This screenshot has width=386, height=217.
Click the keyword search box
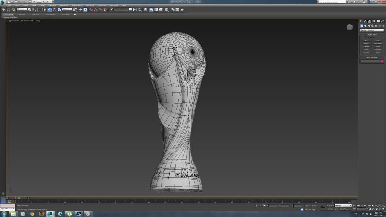tap(332, 2)
